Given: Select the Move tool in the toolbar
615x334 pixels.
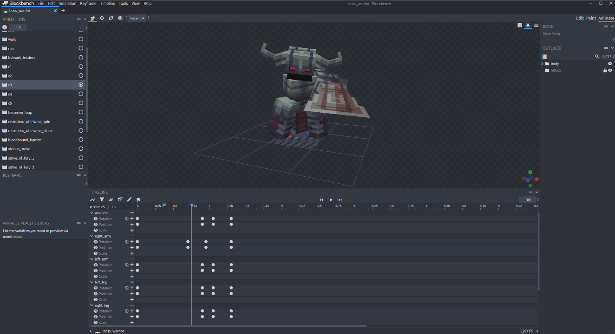Looking at the screenshot, I should 102,18.
